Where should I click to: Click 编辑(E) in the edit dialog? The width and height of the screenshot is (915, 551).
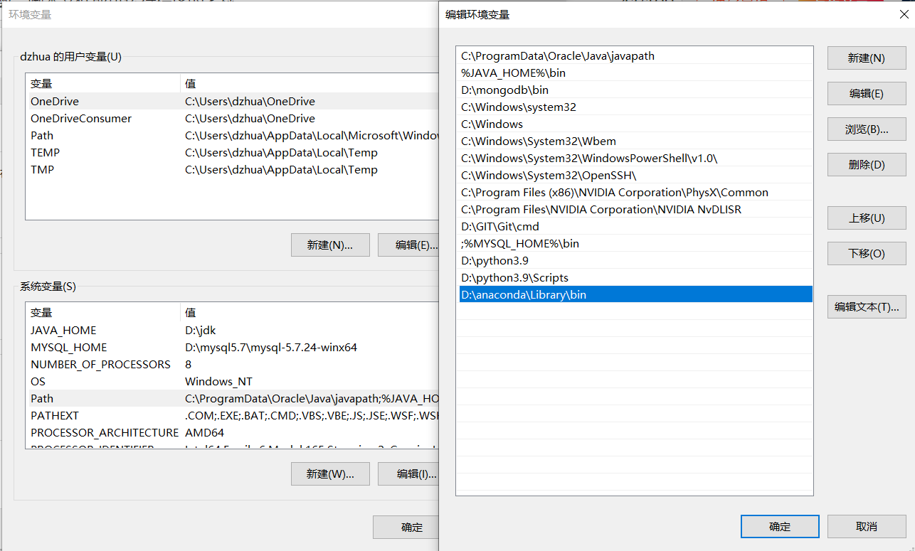pyautogui.click(x=867, y=94)
